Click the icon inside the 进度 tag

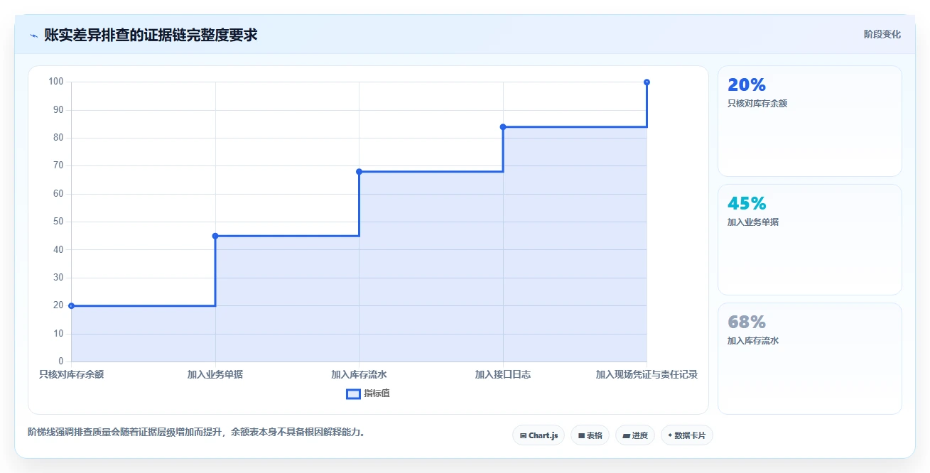[626, 435]
